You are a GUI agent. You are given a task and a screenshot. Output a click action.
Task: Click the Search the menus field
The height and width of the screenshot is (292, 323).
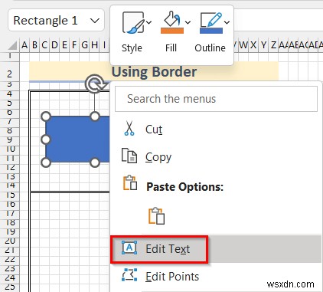(216, 99)
